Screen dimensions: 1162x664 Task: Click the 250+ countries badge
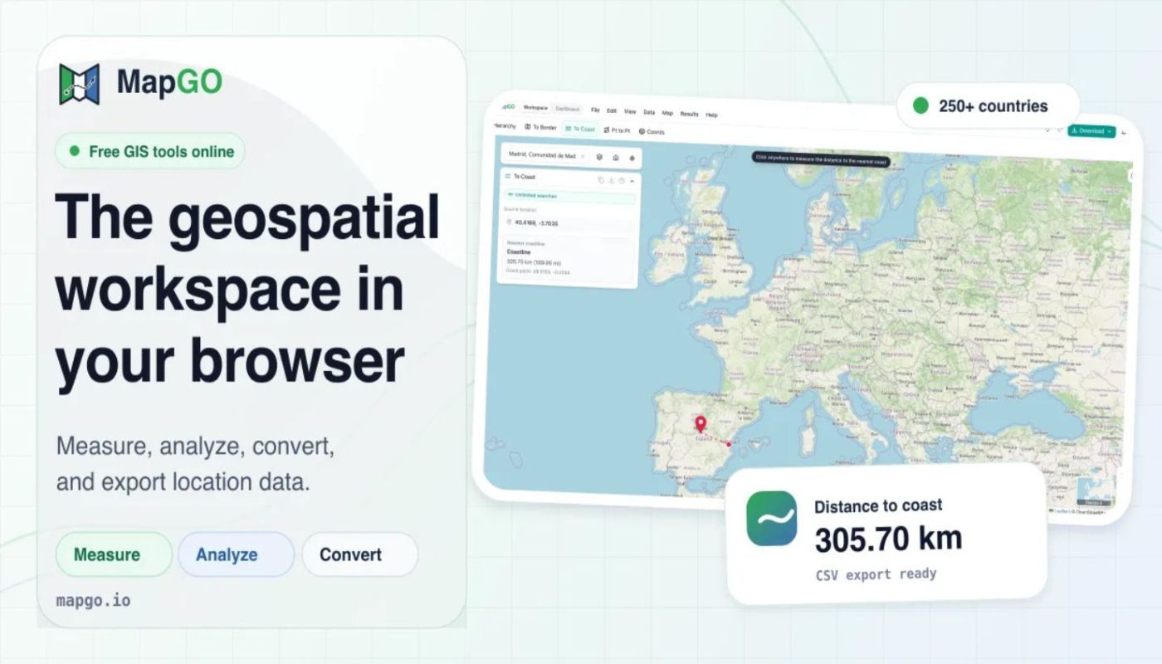click(x=988, y=105)
